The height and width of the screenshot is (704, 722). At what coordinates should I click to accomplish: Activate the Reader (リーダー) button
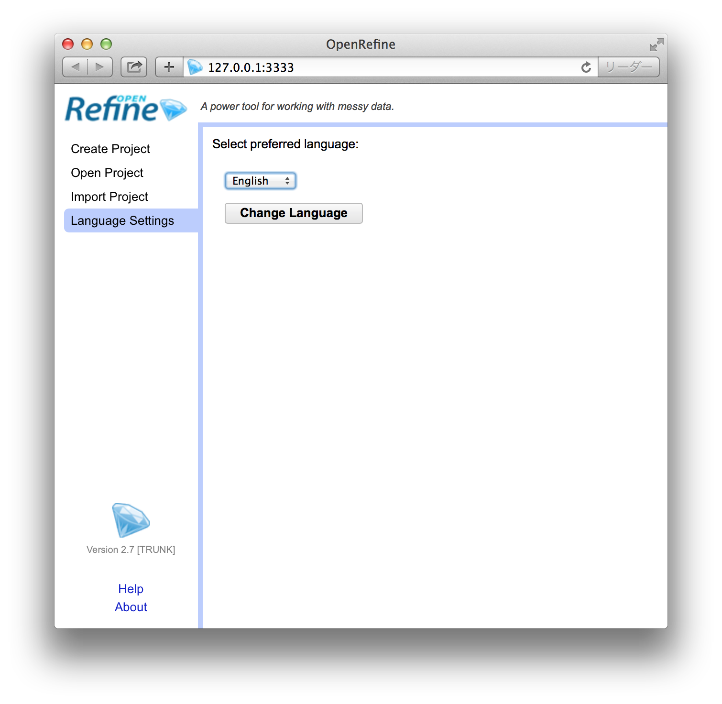[629, 67]
